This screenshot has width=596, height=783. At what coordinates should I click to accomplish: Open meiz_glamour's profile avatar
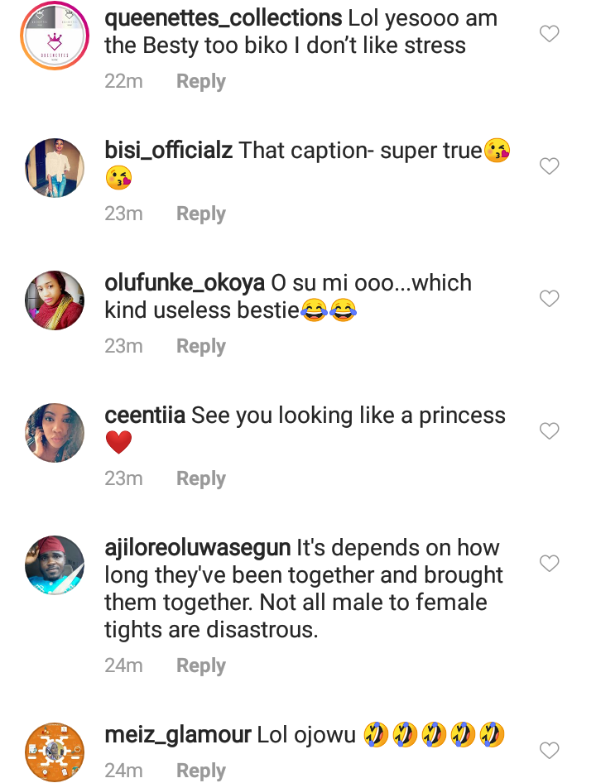(x=55, y=752)
